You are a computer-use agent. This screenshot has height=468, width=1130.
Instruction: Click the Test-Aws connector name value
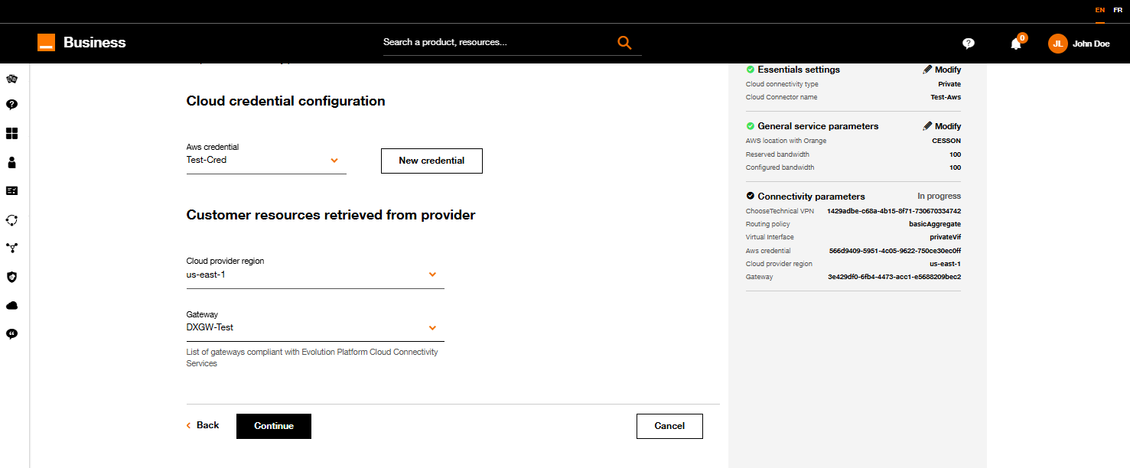point(946,97)
